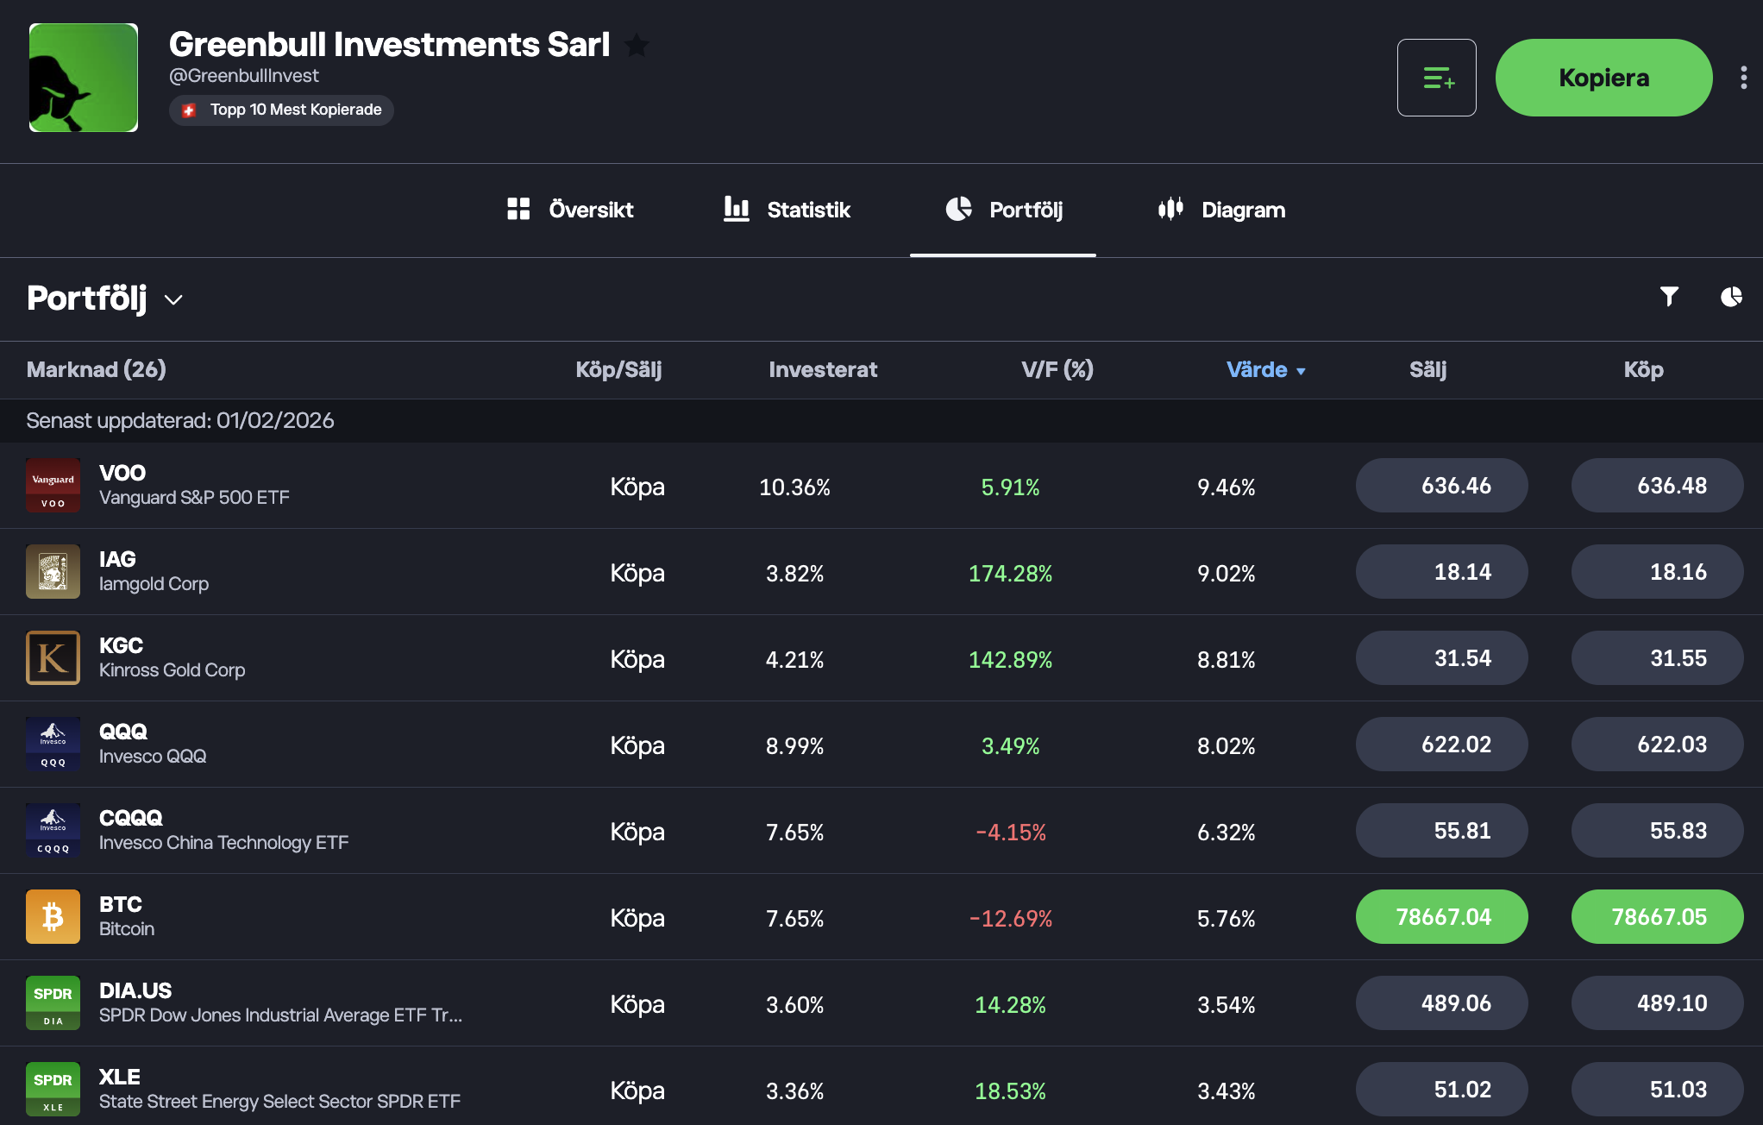Click the Kinross Gold KGC logo
The image size is (1763, 1125).
(53, 657)
